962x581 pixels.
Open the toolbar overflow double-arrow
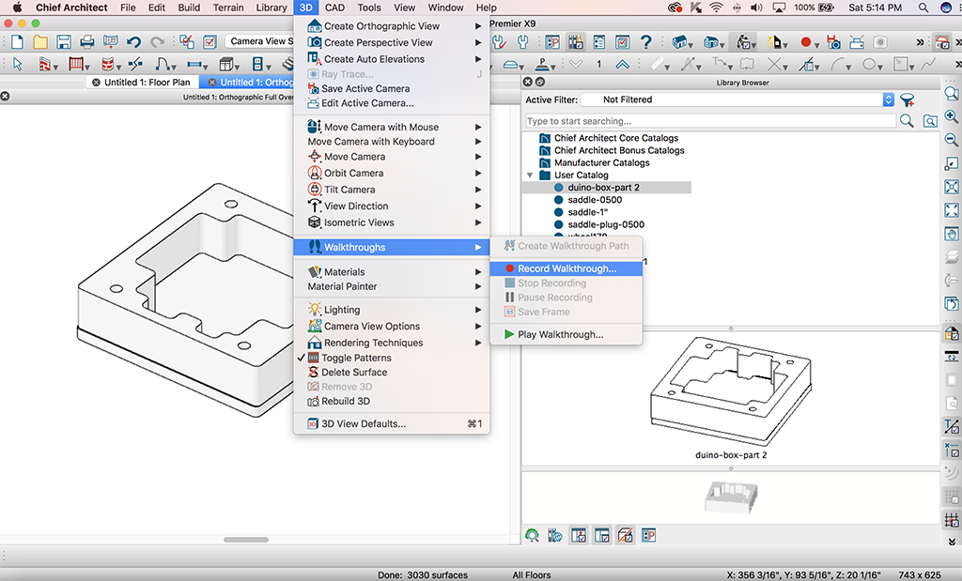[920, 42]
